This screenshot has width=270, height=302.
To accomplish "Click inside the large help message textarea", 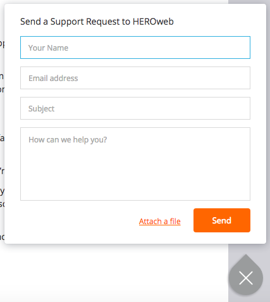I will [135, 164].
